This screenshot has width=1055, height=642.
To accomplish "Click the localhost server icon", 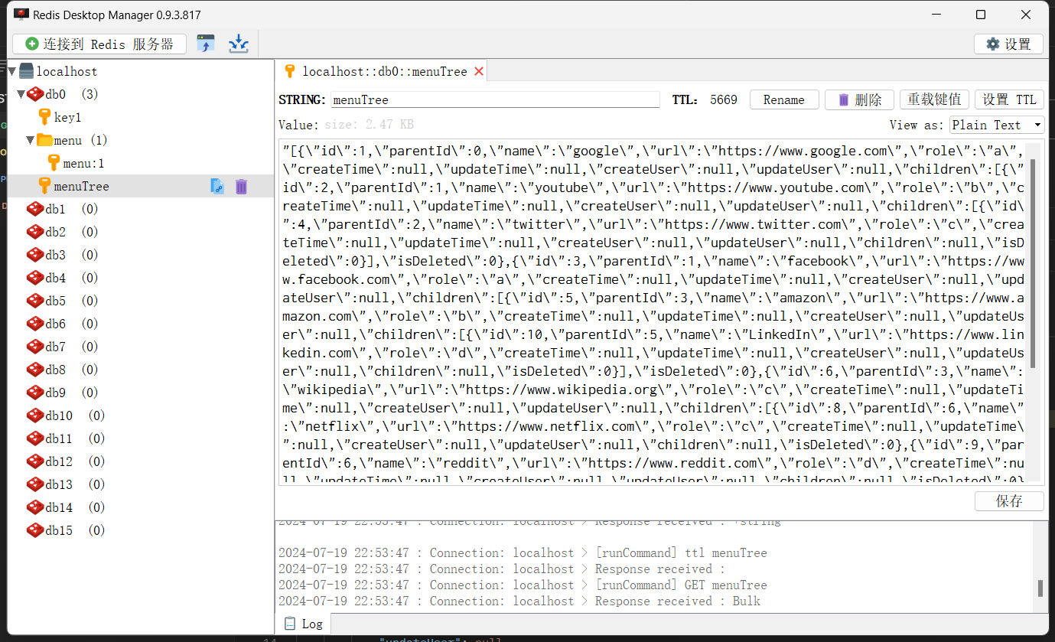I will [x=26, y=71].
